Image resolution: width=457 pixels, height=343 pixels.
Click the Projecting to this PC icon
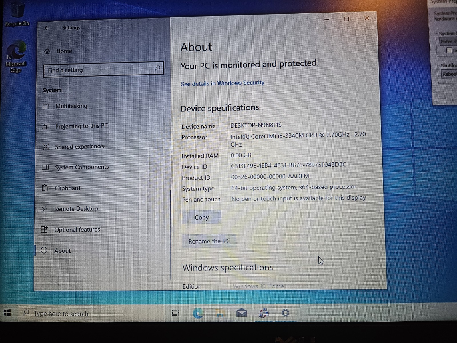[x=46, y=126]
